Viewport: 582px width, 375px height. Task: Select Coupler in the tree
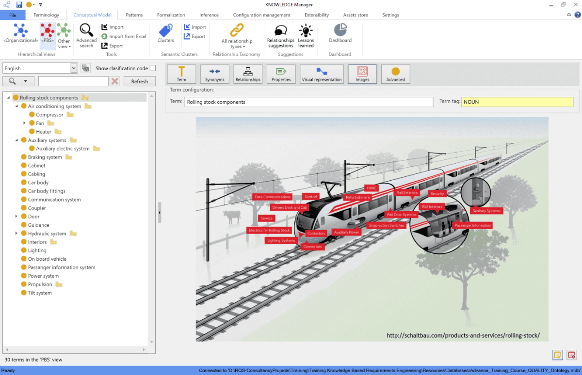pyautogui.click(x=36, y=208)
